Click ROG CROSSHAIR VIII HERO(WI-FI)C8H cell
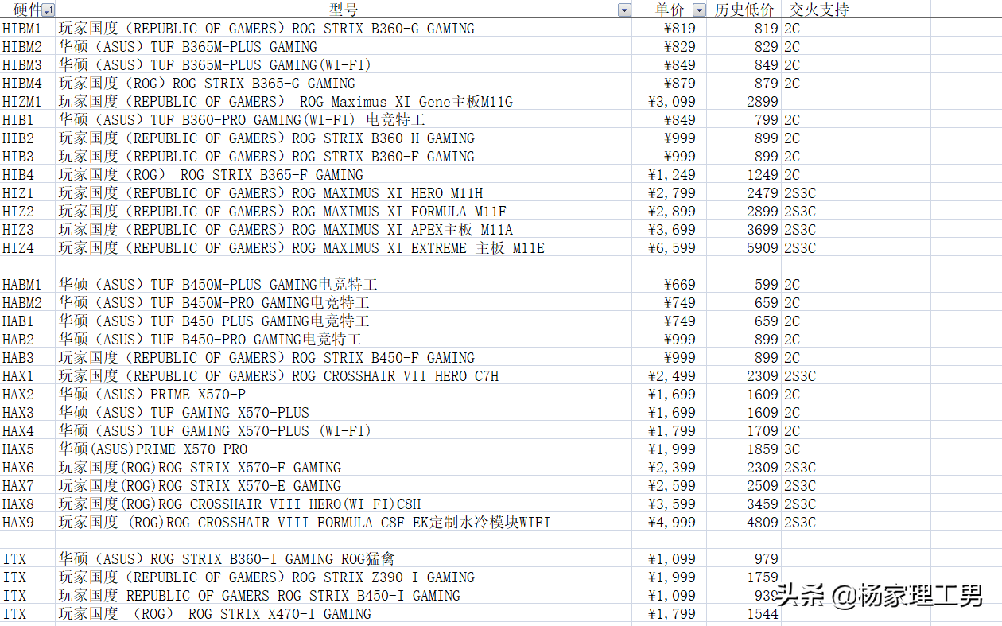1002x626 pixels. [x=344, y=504]
